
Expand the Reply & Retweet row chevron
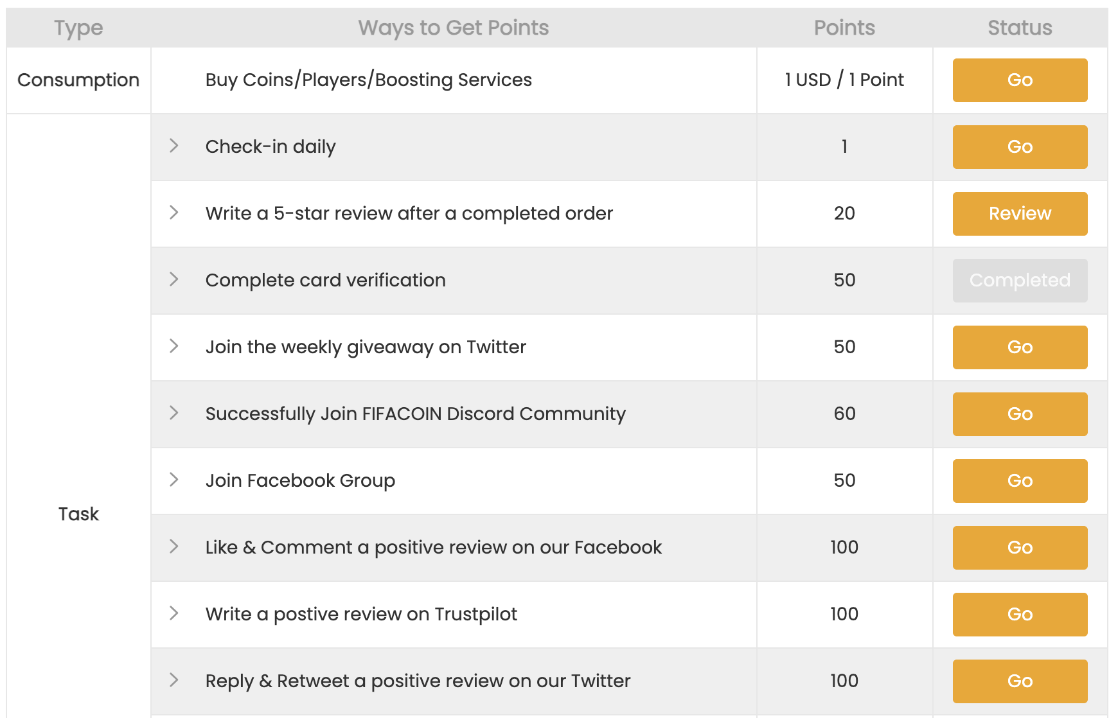click(x=173, y=680)
